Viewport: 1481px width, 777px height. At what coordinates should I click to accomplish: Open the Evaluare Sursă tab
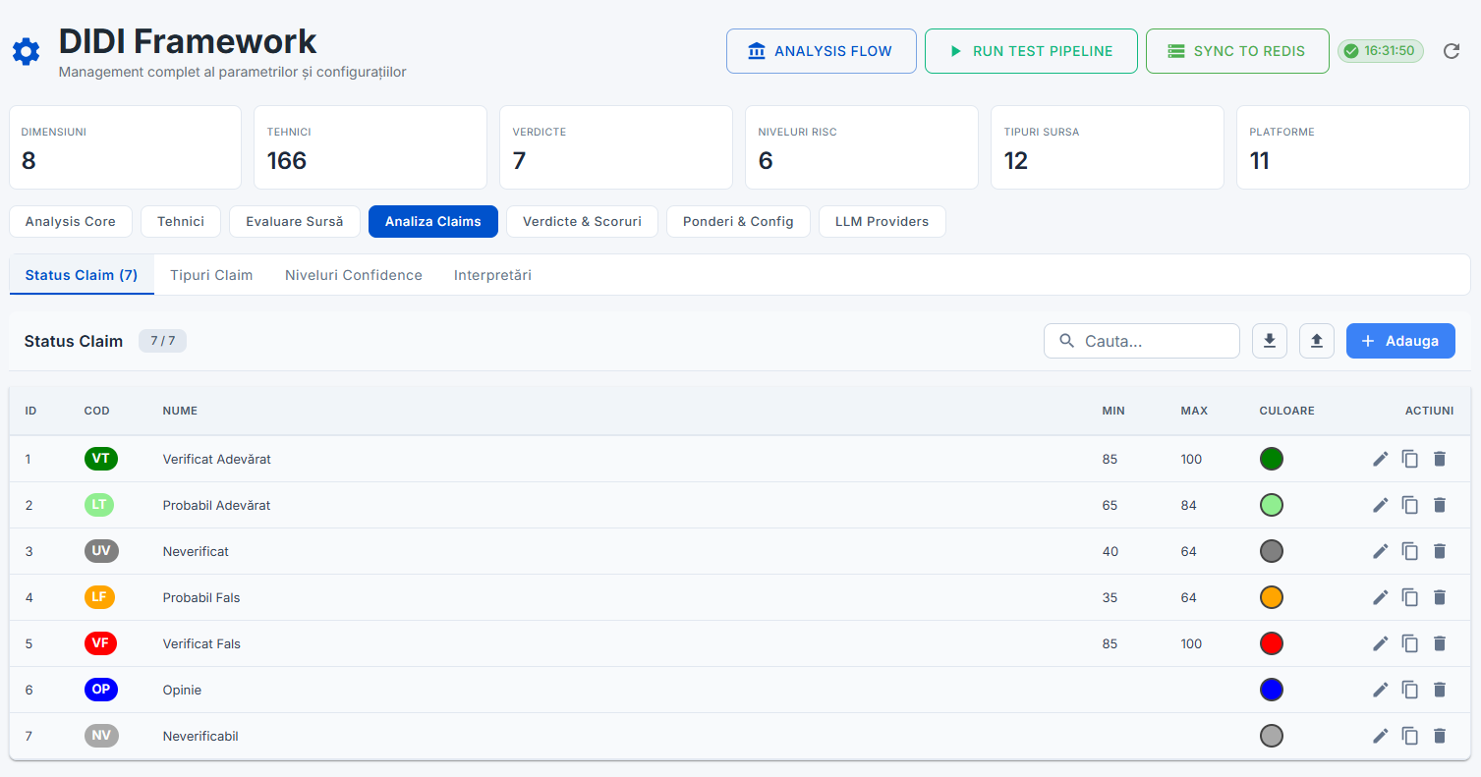295,221
